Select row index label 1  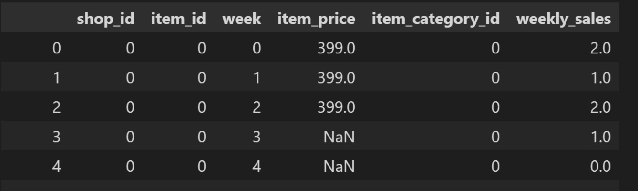(56, 78)
